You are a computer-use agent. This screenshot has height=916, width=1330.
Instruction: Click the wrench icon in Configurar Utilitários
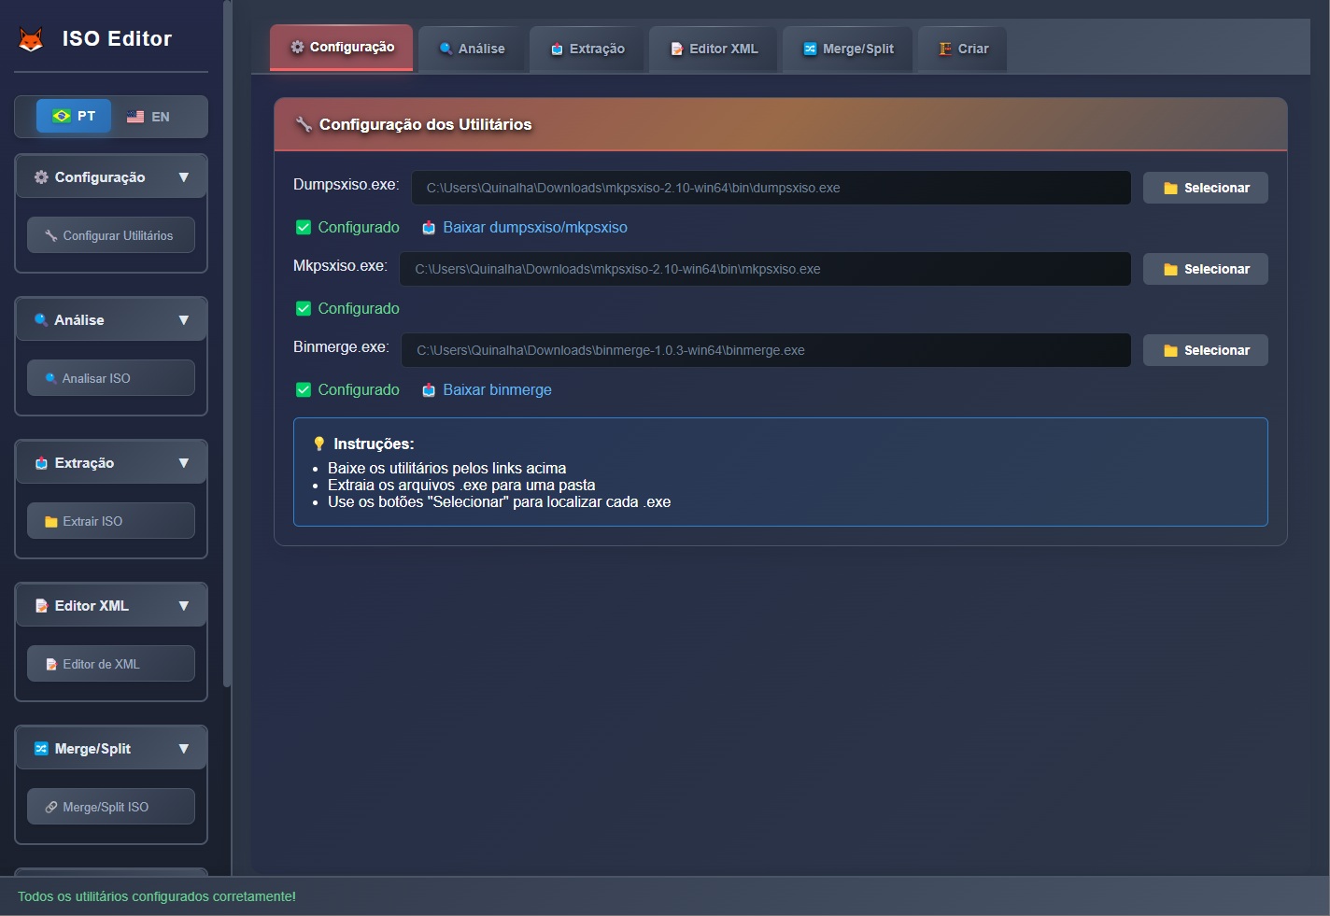coord(51,236)
